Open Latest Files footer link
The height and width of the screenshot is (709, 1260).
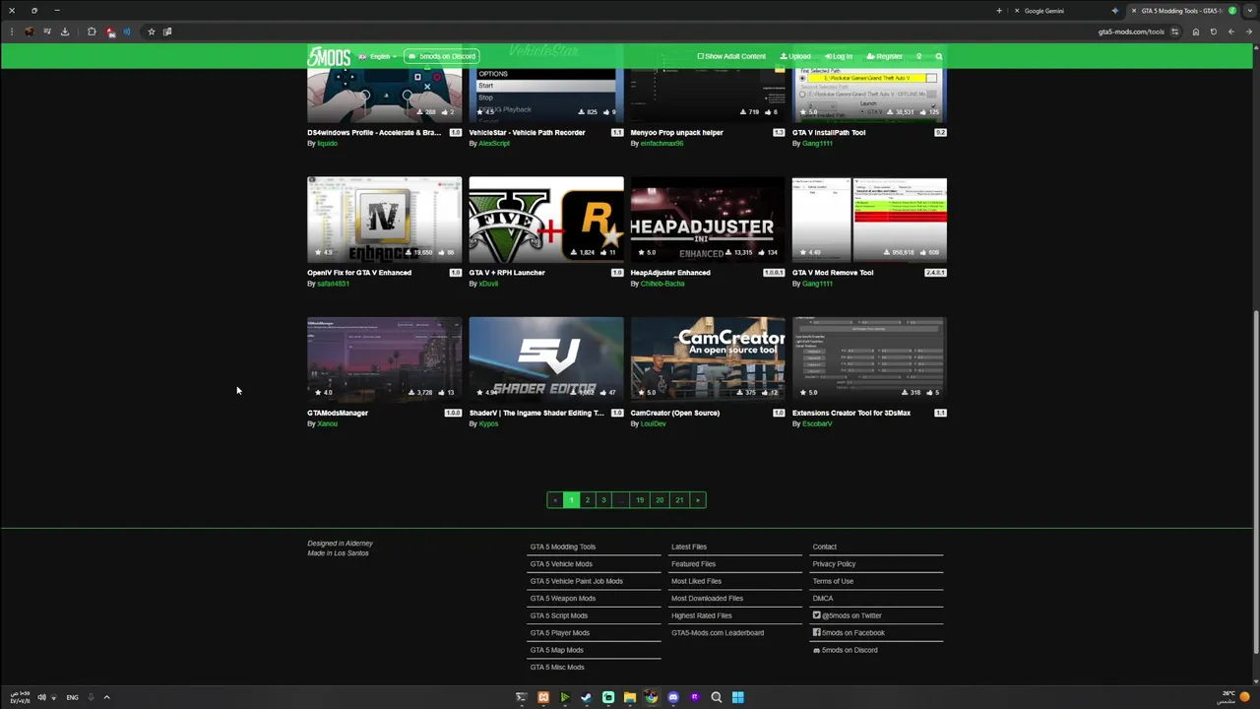pyautogui.click(x=689, y=547)
